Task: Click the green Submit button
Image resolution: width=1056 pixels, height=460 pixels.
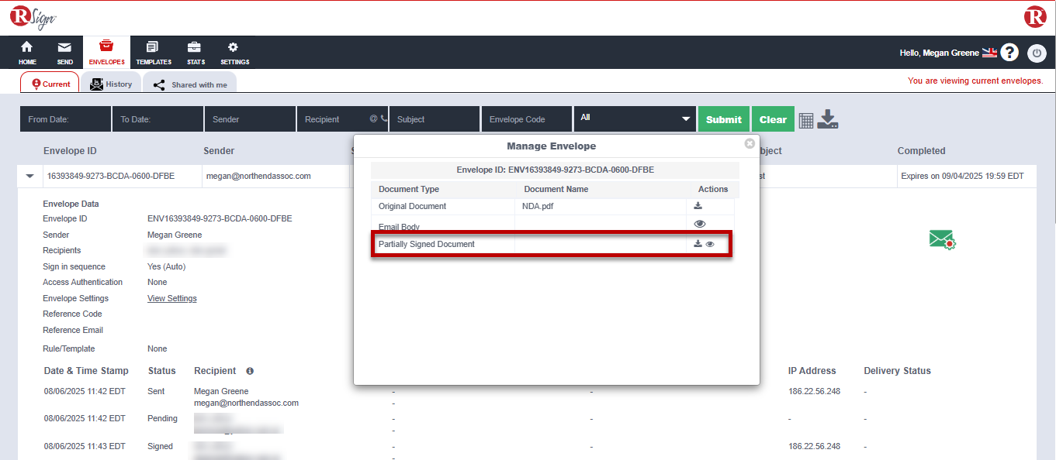Action: (x=723, y=119)
